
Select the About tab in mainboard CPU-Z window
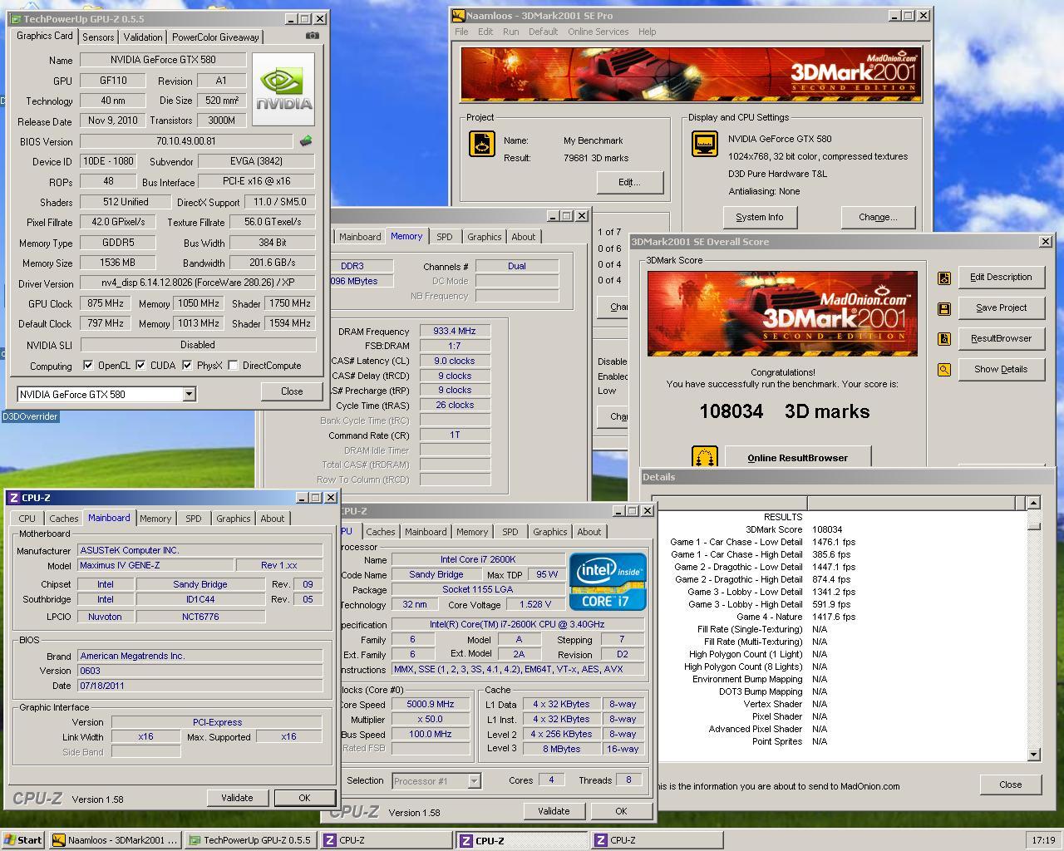point(273,519)
